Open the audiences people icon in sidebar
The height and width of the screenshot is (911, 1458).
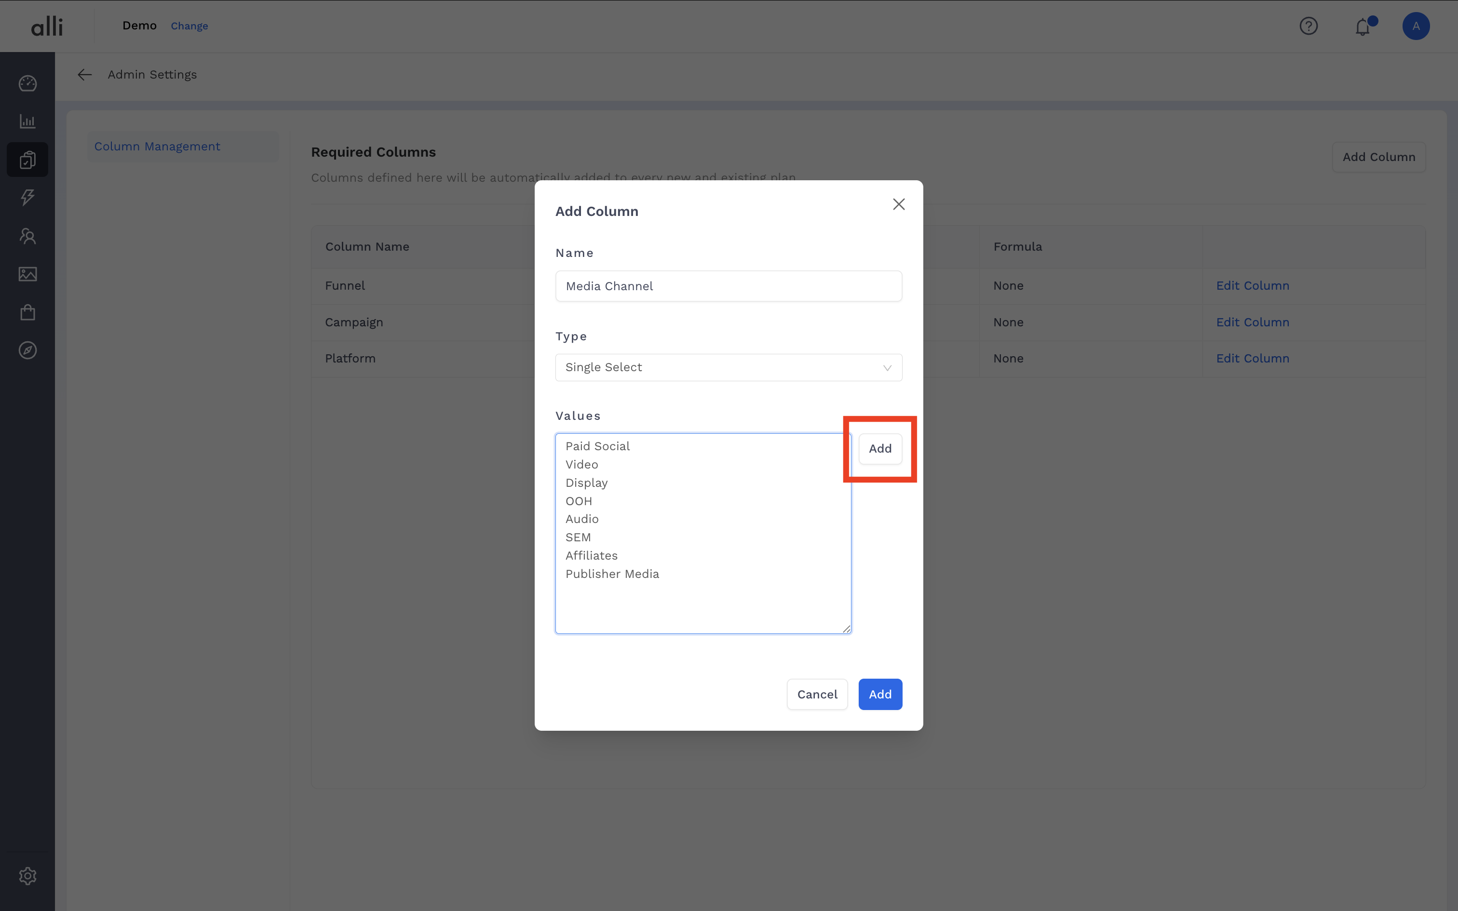[x=27, y=236]
